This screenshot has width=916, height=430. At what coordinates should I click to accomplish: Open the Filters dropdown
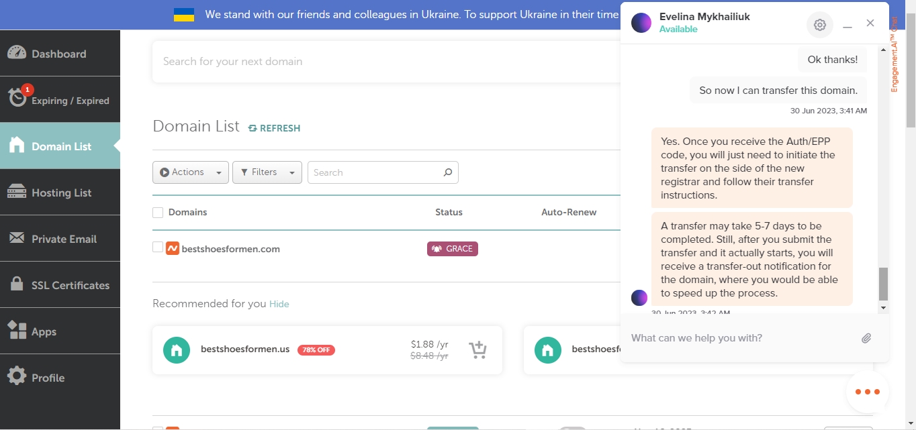point(267,172)
